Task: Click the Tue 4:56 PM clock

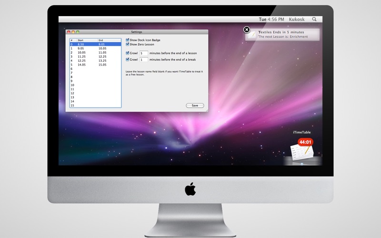Action: [271, 19]
